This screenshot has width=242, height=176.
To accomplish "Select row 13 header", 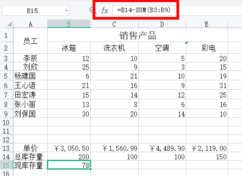I will pyautogui.click(x=6, y=148).
